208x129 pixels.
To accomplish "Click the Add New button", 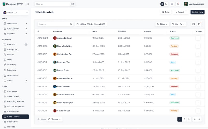I will pos(197,12).
